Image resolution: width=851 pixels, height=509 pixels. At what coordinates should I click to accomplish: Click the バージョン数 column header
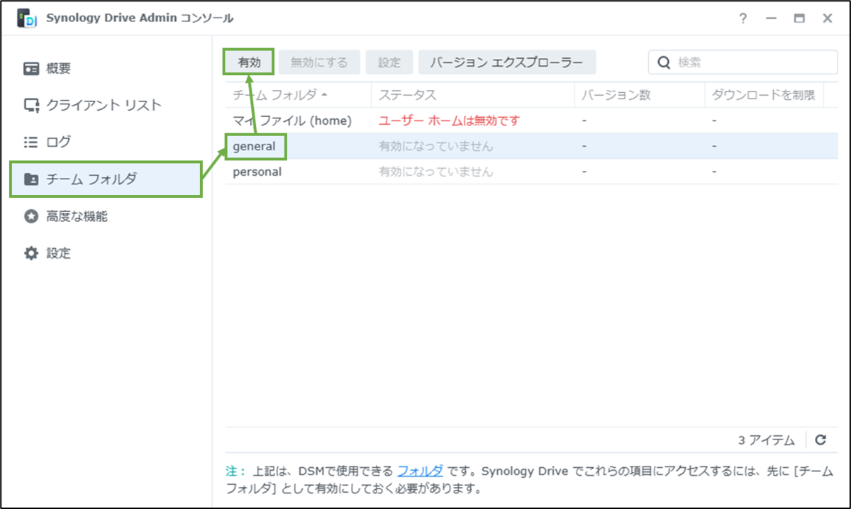click(x=640, y=95)
